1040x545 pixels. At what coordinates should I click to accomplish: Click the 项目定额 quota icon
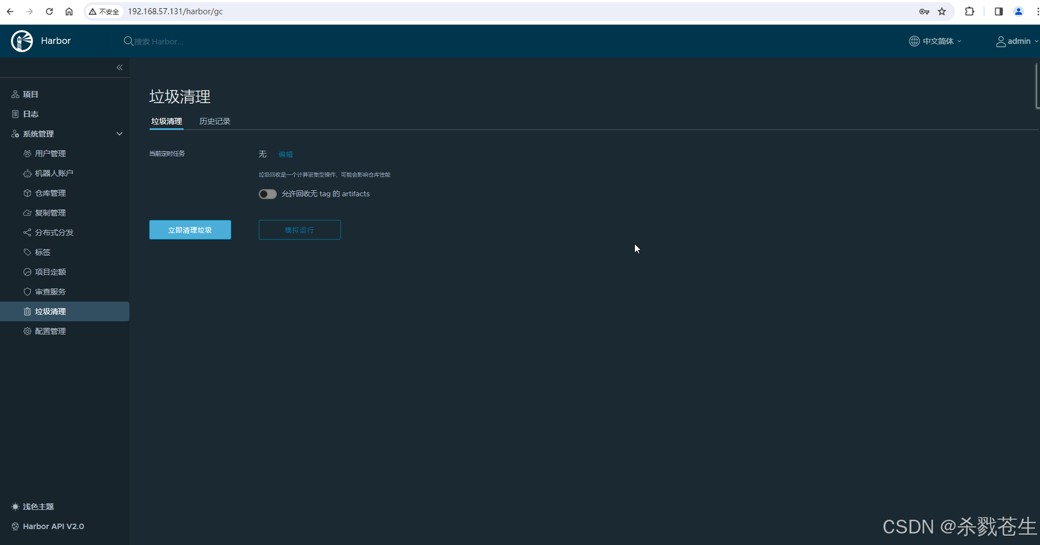click(27, 272)
